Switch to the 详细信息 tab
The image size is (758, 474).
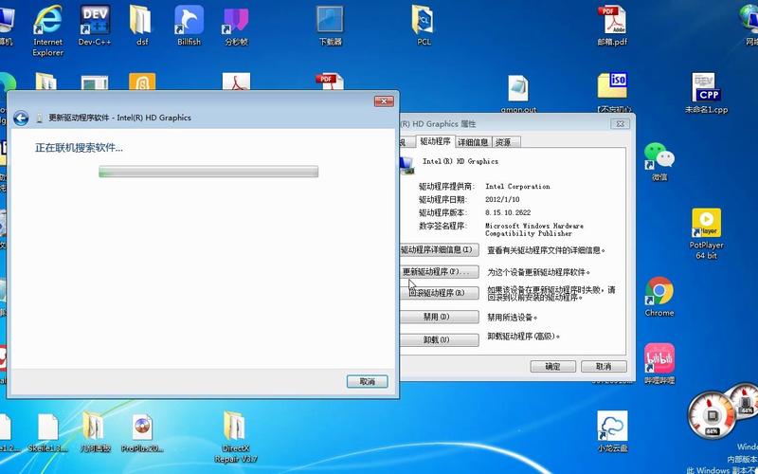coord(473,142)
